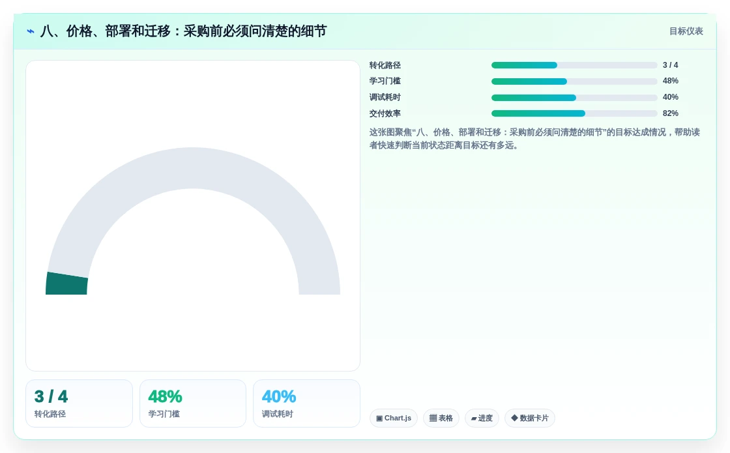Click the Chart.js tag chip
Viewport: 730px width, 453px height.
click(x=394, y=418)
